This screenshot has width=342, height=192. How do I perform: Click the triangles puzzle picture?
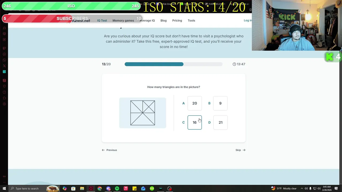click(x=143, y=113)
